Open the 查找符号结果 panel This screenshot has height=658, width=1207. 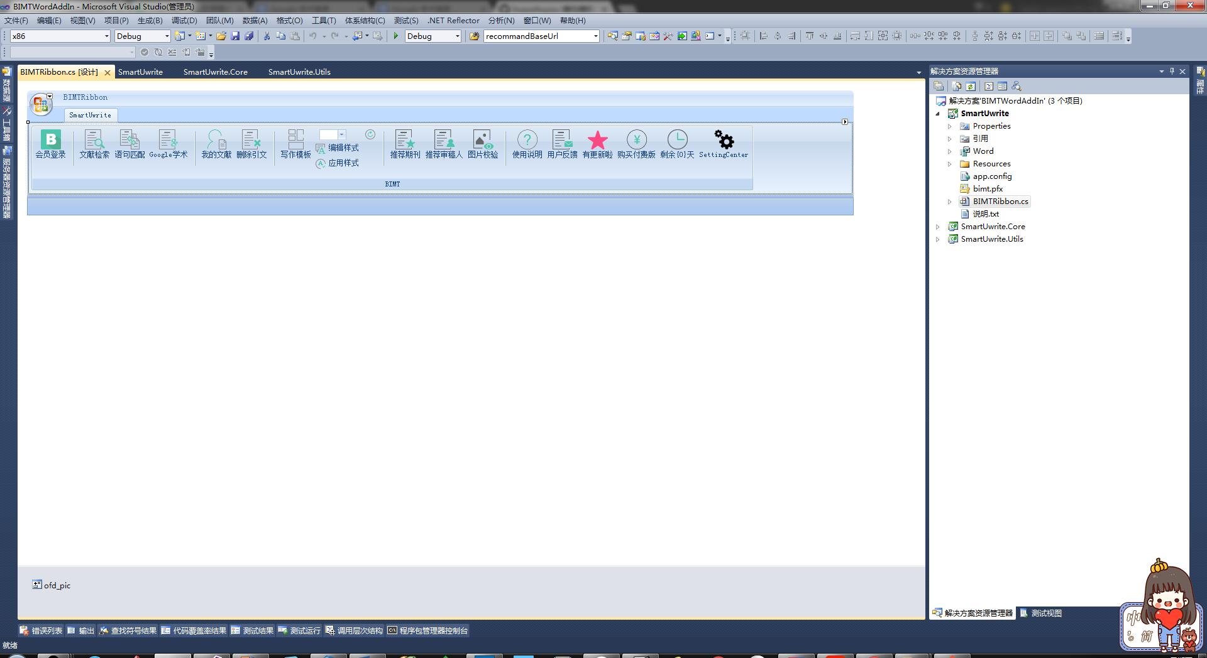click(128, 631)
